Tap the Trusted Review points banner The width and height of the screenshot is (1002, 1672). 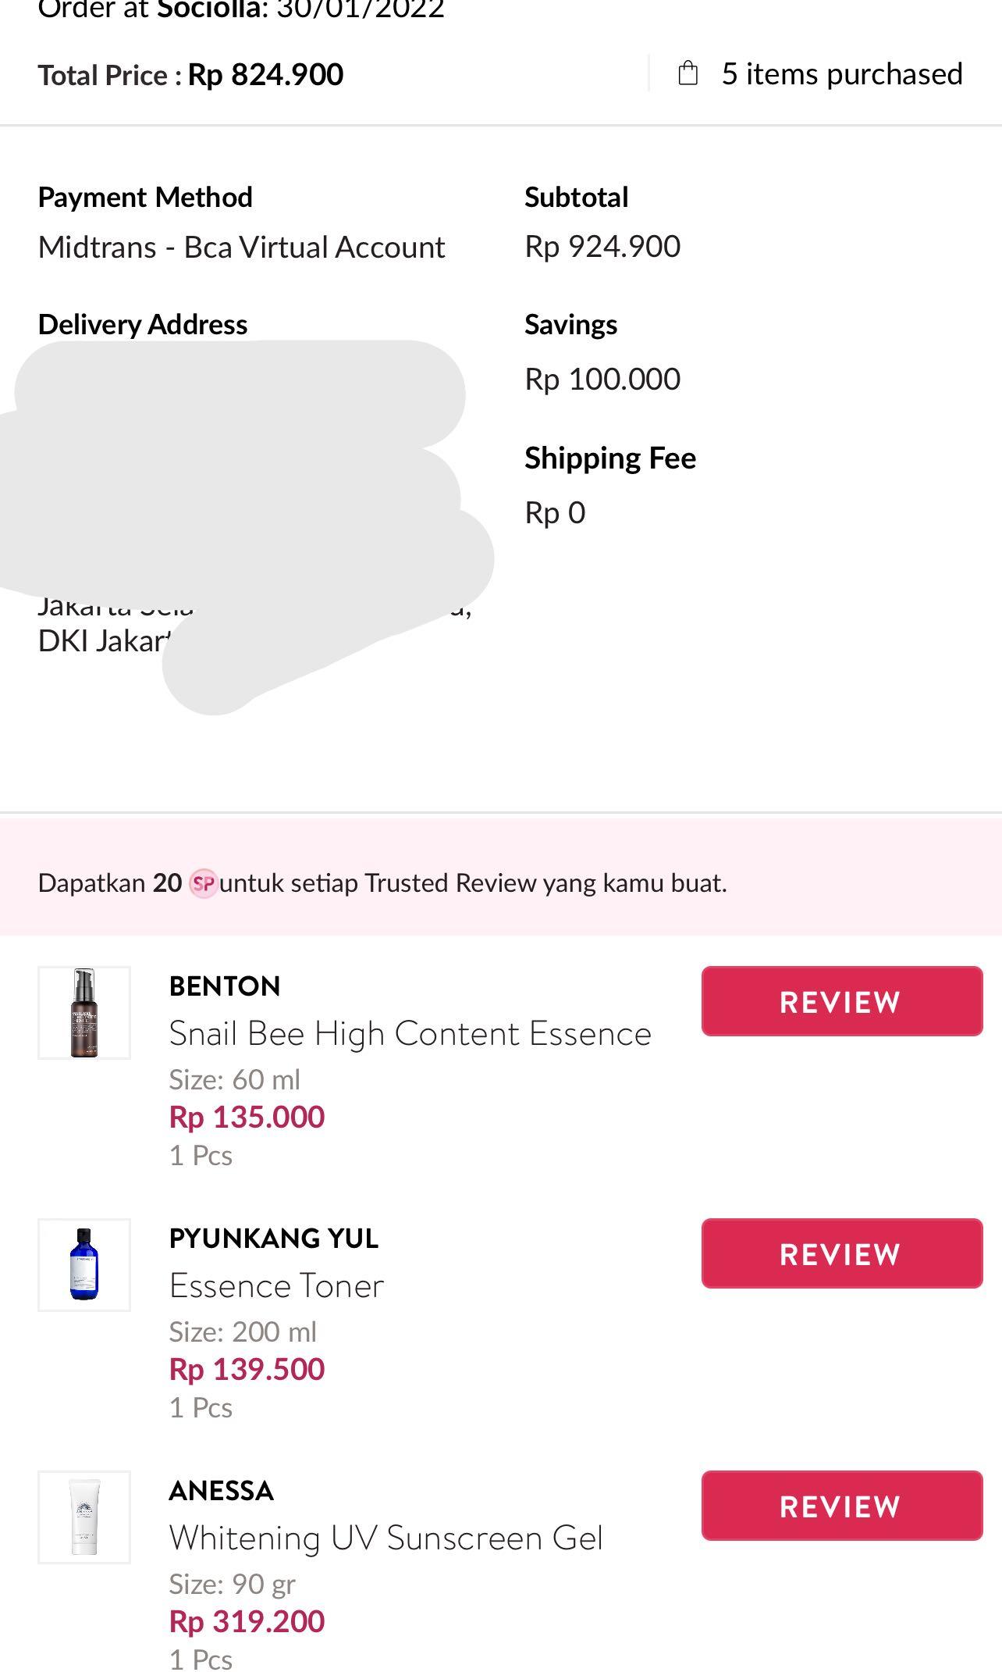[x=499, y=883]
